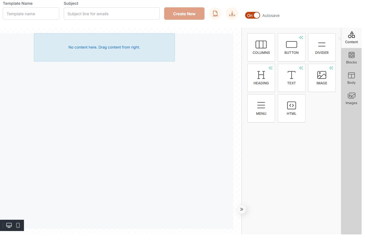Screen dimensions: 365x244
Task: Click the AI sparkle on Text block
Action: (301, 68)
